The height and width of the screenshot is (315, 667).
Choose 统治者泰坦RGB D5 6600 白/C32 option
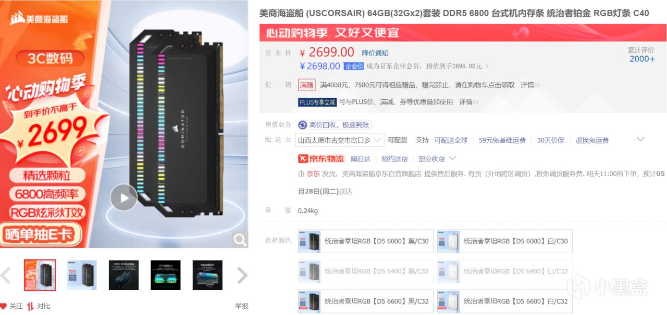[x=505, y=301]
